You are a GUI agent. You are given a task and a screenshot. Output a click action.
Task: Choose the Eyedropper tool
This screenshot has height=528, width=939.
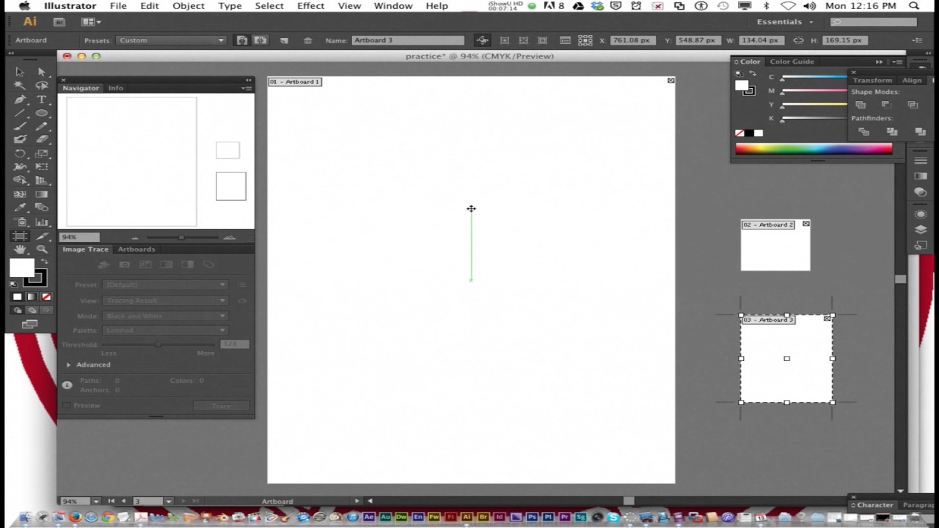click(20, 208)
